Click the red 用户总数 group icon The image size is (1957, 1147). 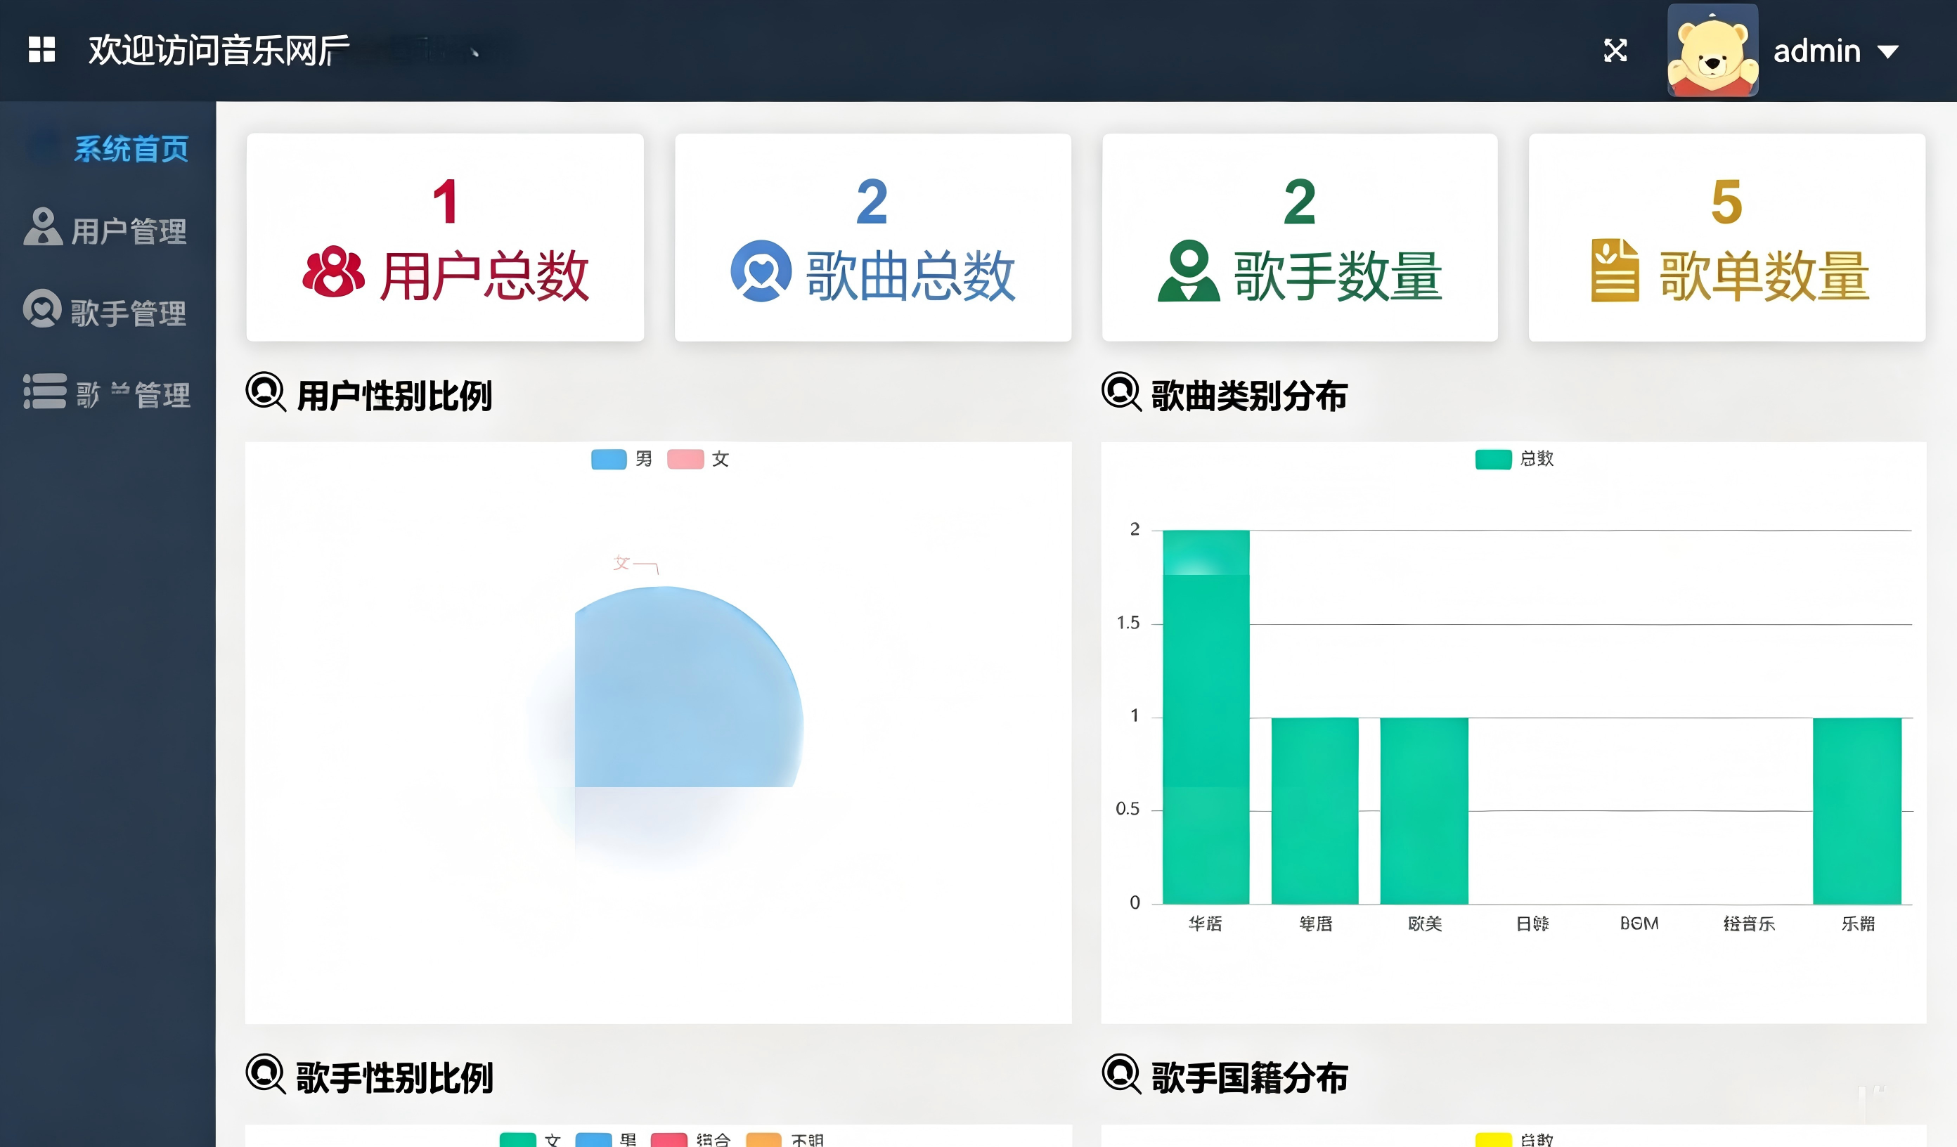point(333,272)
